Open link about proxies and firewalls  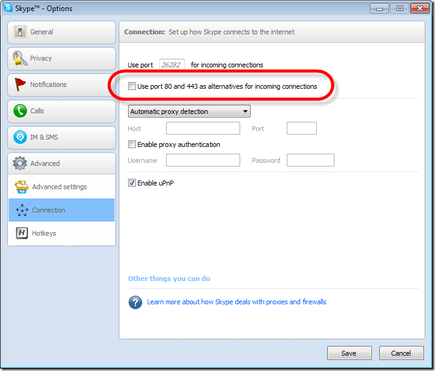[x=236, y=302]
